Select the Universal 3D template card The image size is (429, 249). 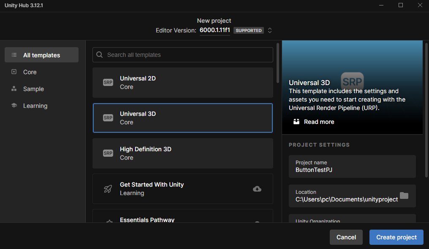(x=183, y=118)
